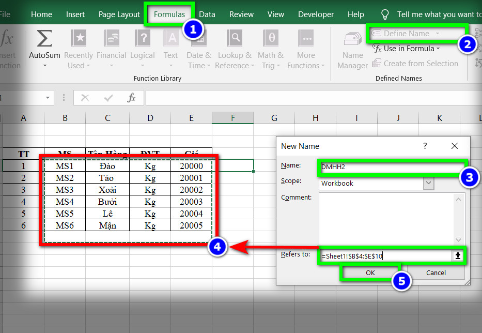Image resolution: width=482 pixels, height=333 pixels.
Task: Open More Functions menu
Action: 306,49
